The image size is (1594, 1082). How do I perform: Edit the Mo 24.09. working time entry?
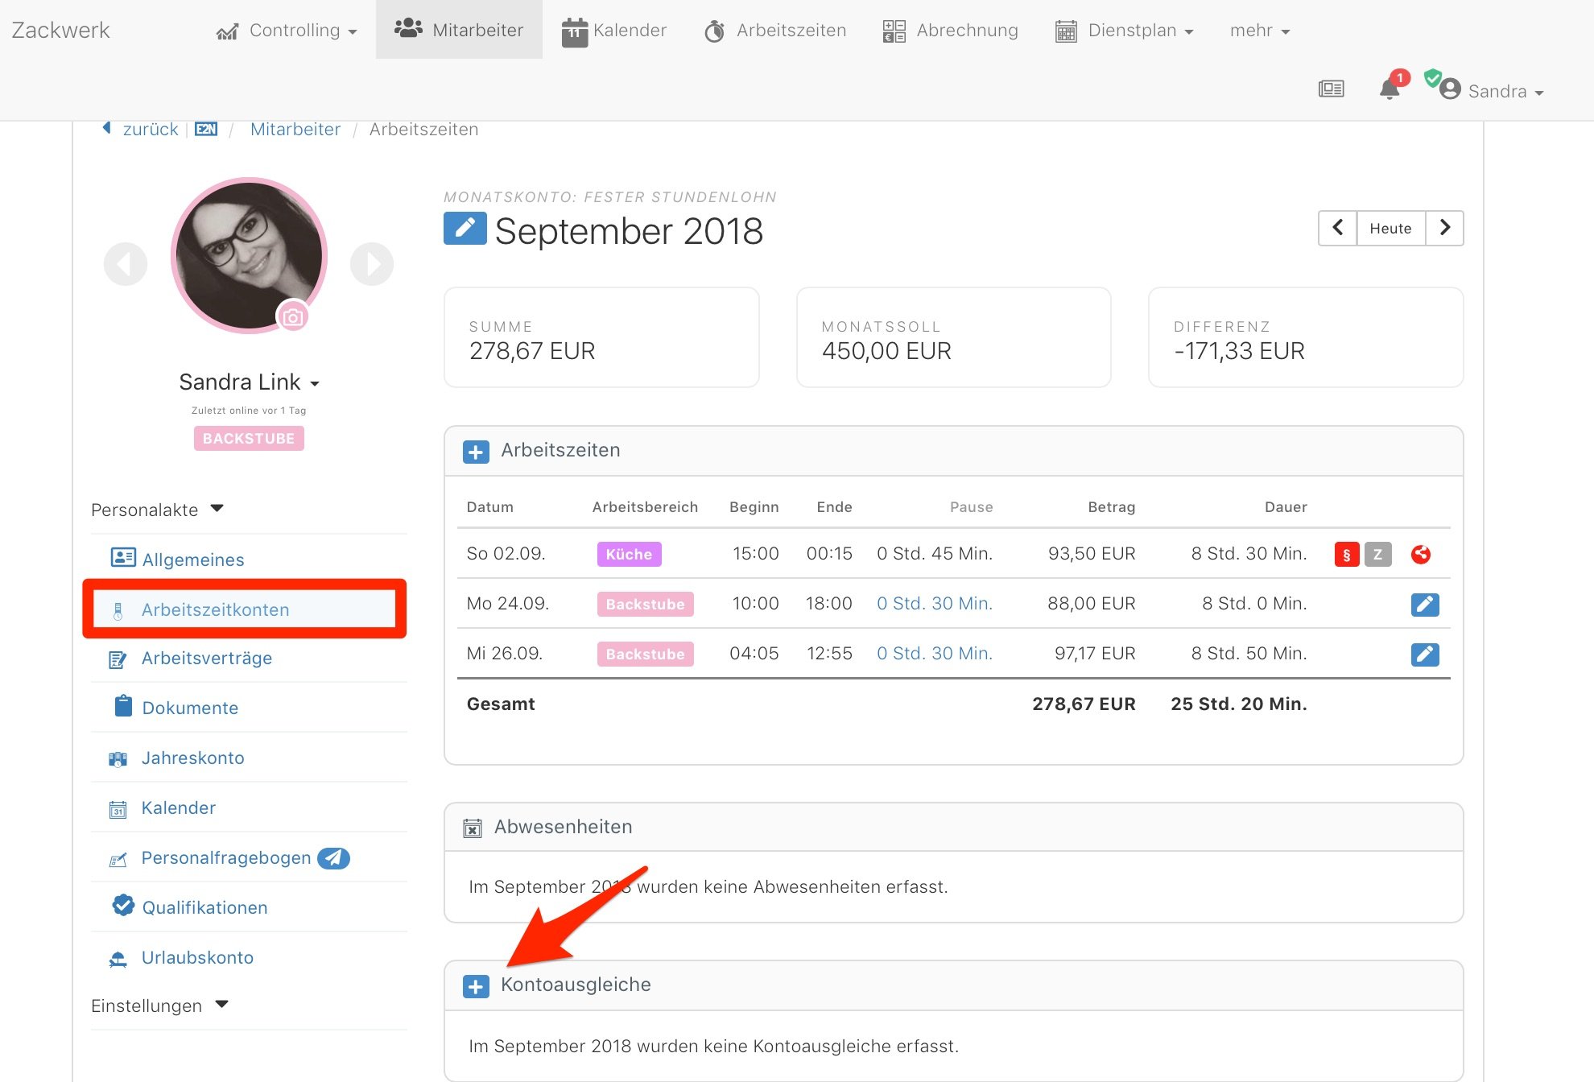click(x=1425, y=604)
